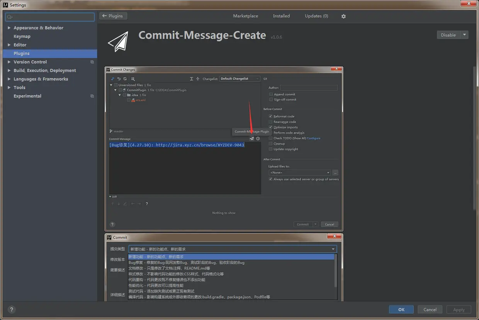
Task: Check the Check TODO option
Action: point(271,138)
